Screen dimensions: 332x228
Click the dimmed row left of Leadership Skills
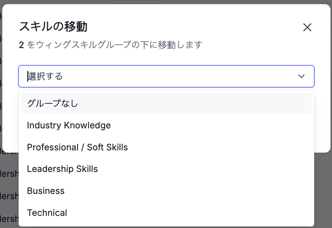(8, 174)
